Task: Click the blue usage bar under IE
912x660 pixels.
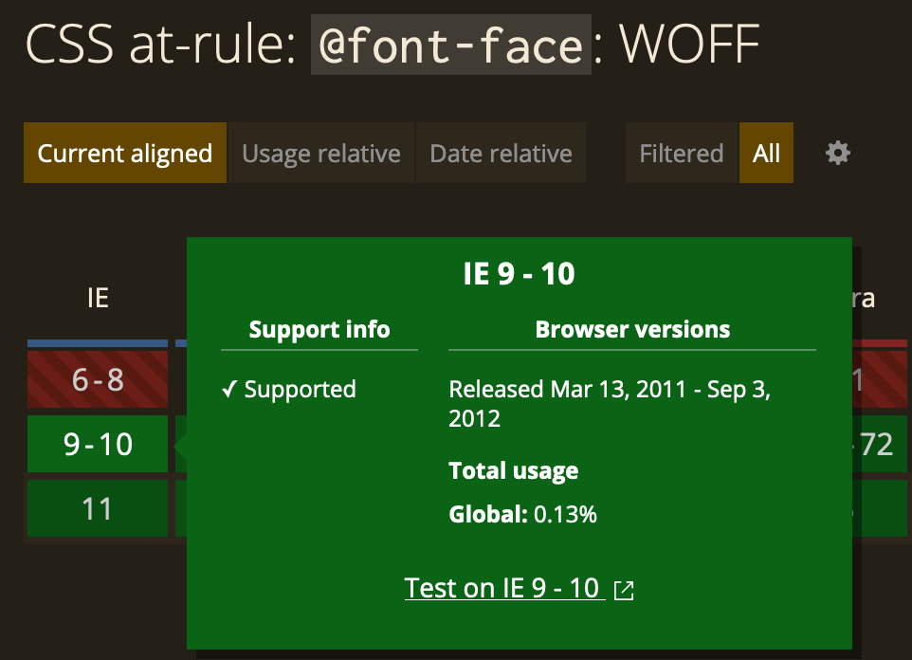Action: [98, 343]
